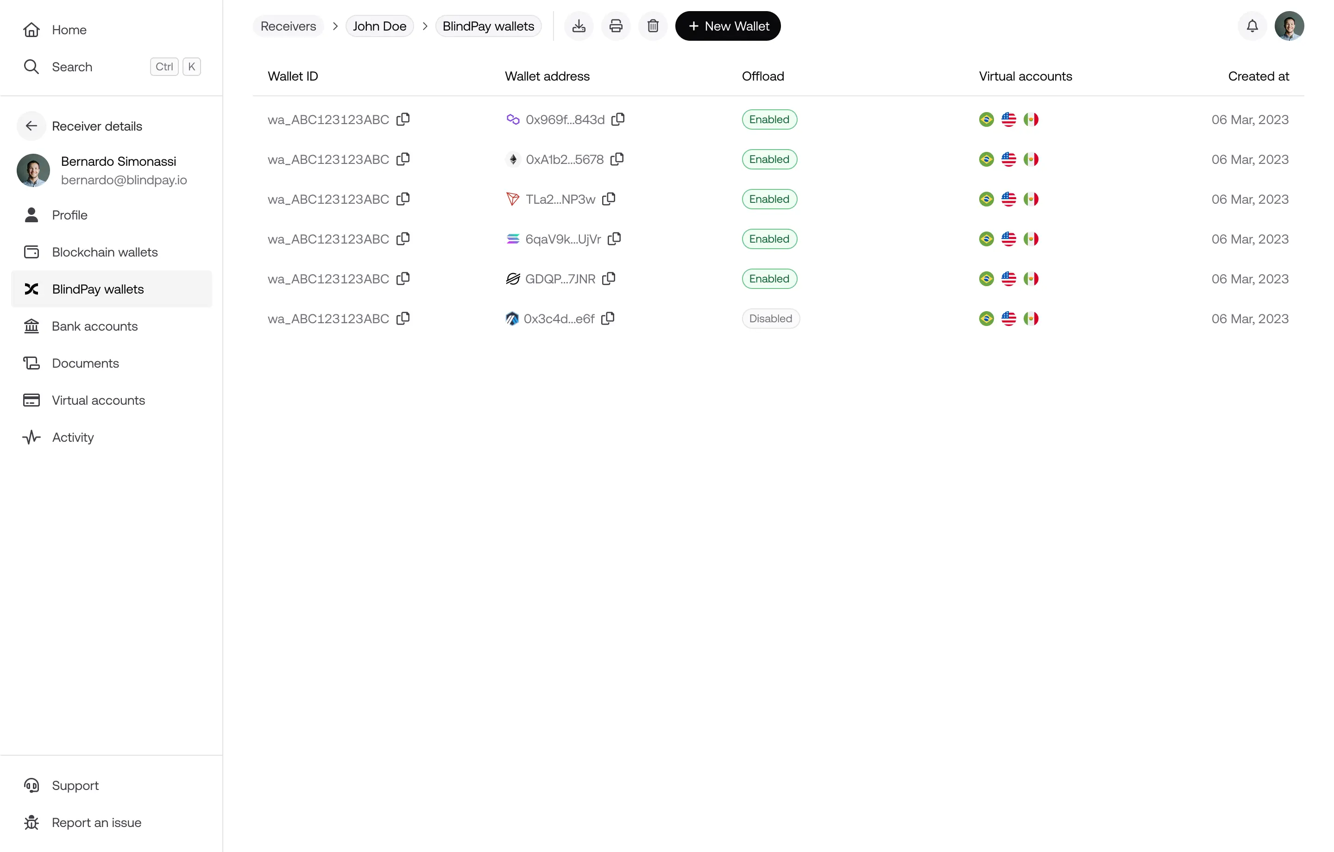The width and height of the screenshot is (1334, 852).
Task: Click the Mexico flag on the Disabled wallet row
Action: point(1031,319)
